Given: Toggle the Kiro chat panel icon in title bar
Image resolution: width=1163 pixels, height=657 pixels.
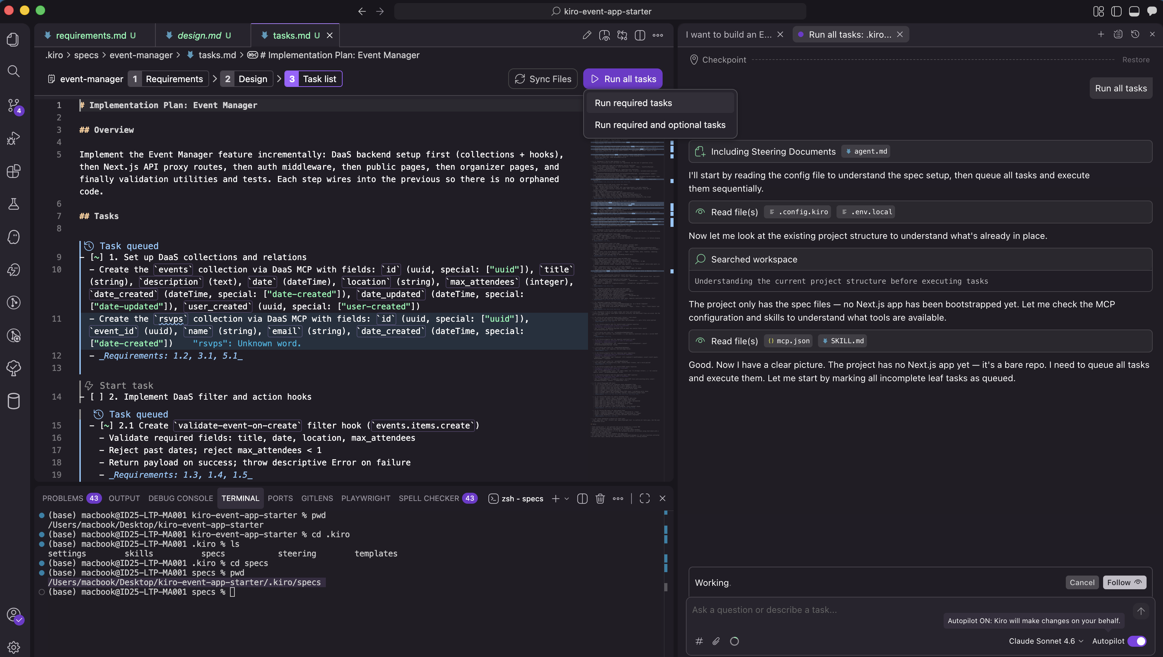Looking at the screenshot, I should pyautogui.click(x=1152, y=11).
